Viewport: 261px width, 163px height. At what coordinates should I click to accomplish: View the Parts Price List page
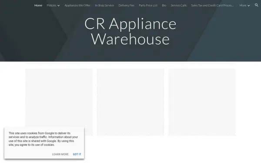coord(148,5)
